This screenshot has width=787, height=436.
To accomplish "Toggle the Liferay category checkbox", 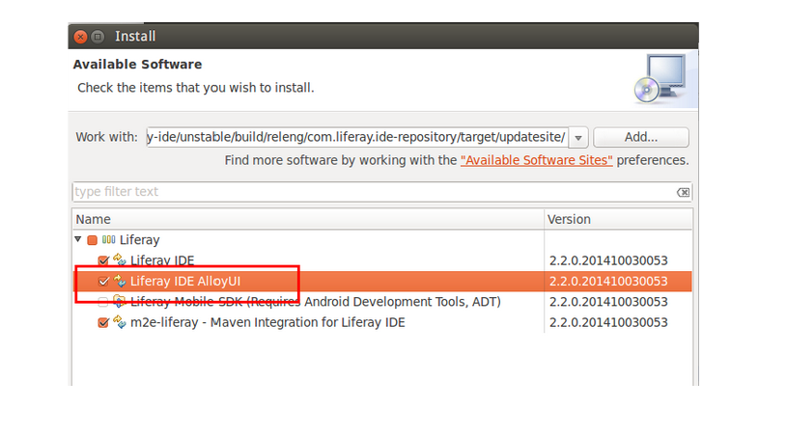I will (92, 240).
